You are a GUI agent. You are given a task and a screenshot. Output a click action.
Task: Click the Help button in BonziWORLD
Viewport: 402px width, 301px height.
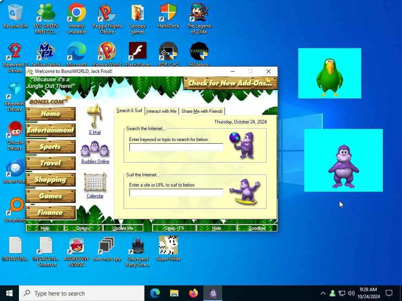45,228
